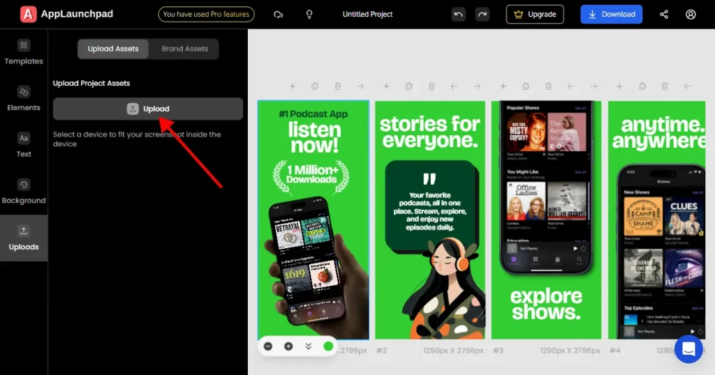Move screenshot #4 to the left

click(688, 86)
